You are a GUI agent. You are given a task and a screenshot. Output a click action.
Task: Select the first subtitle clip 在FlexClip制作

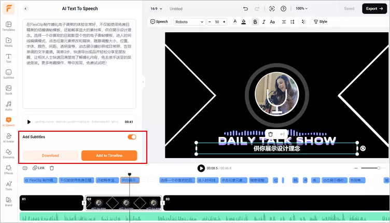(40, 180)
